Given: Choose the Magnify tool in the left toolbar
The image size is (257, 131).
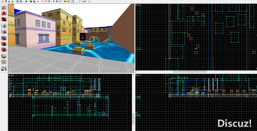Looking at the screenshot, I should pyautogui.click(x=4, y=13).
